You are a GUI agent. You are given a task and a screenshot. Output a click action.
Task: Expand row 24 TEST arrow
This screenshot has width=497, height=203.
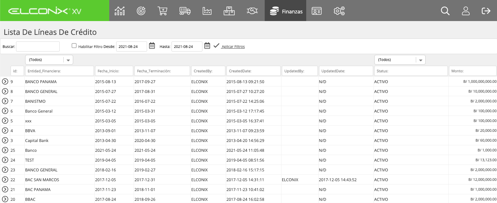tap(5, 160)
